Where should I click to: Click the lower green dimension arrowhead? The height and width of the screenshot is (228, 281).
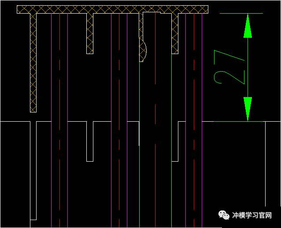click(248, 109)
